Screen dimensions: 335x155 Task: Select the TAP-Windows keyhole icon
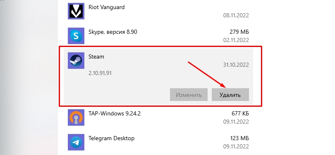(x=76, y=117)
